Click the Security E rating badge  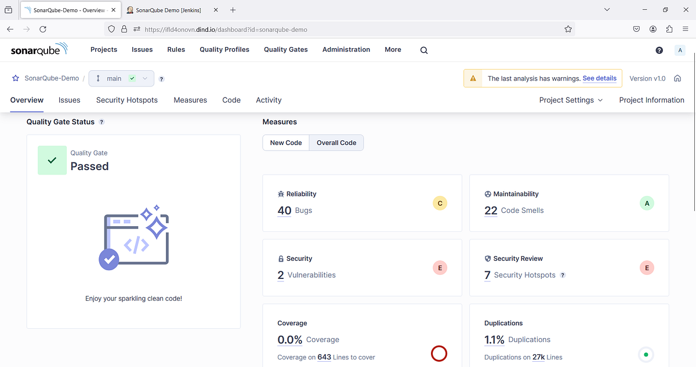point(440,268)
